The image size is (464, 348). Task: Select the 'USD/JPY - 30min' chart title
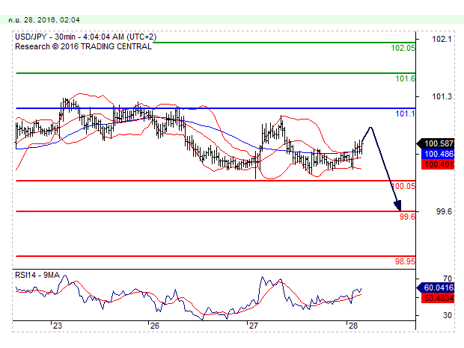(x=45, y=37)
